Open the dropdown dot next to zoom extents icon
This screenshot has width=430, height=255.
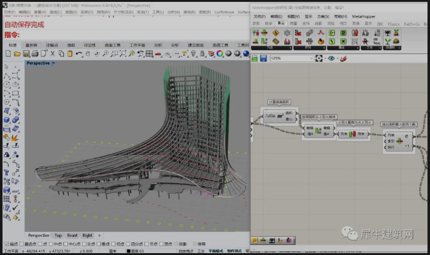point(325,58)
